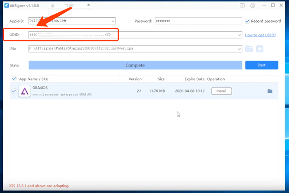Expand the IPA path dropdown arrow
Image resolution: width=289 pixels, height=193 pixels.
239,49
